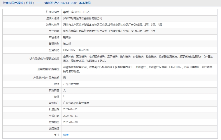221x140 pixels.
Task: Select registration number 粤械注准20242141020 in table
Action: (77, 12)
